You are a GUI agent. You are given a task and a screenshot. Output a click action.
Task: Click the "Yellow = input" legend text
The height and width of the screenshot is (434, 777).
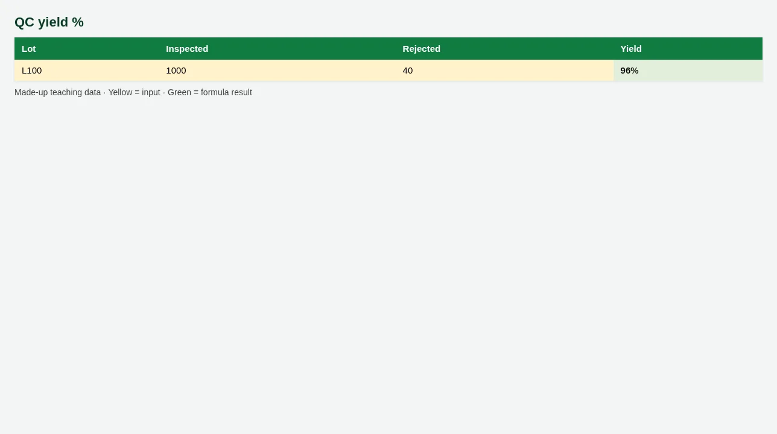134,92
